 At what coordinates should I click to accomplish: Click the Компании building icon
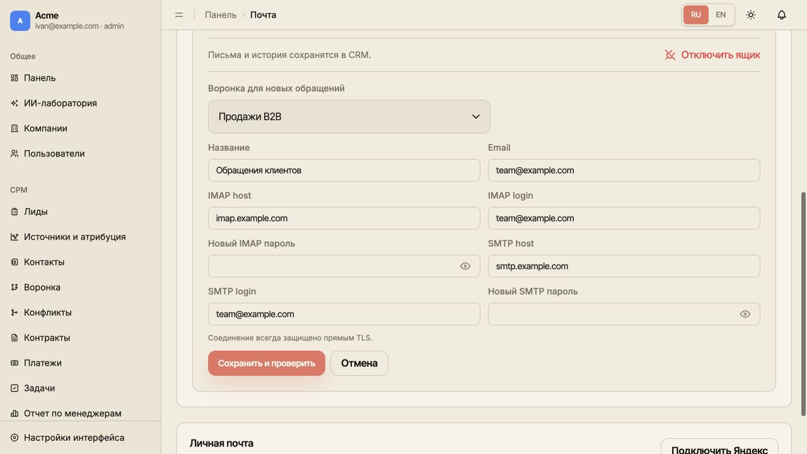click(x=15, y=128)
